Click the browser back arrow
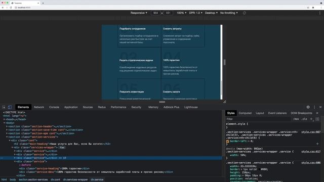This screenshot has height=182, width=324. [x=3, y=8]
